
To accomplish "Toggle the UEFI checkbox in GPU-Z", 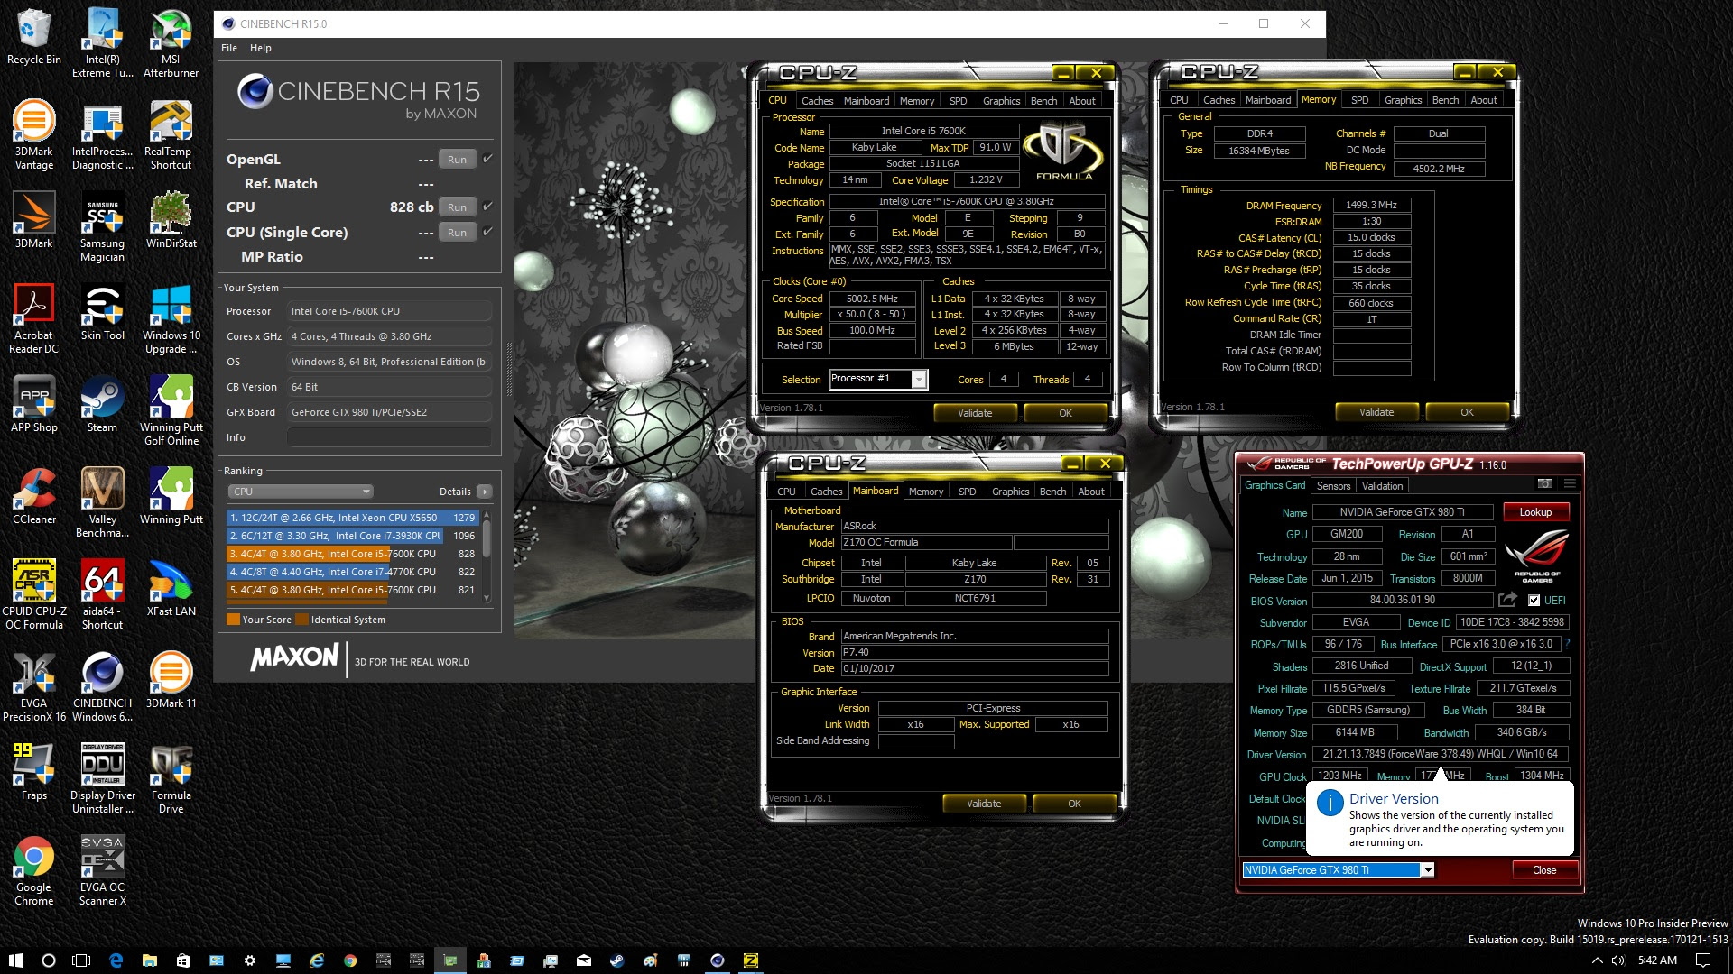I will tap(1534, 601).
